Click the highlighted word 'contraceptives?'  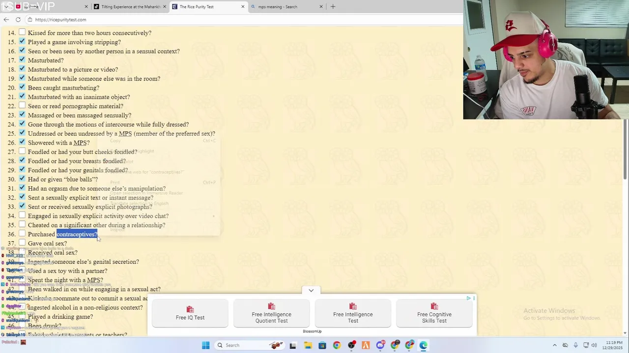click(x=77, y=234)
